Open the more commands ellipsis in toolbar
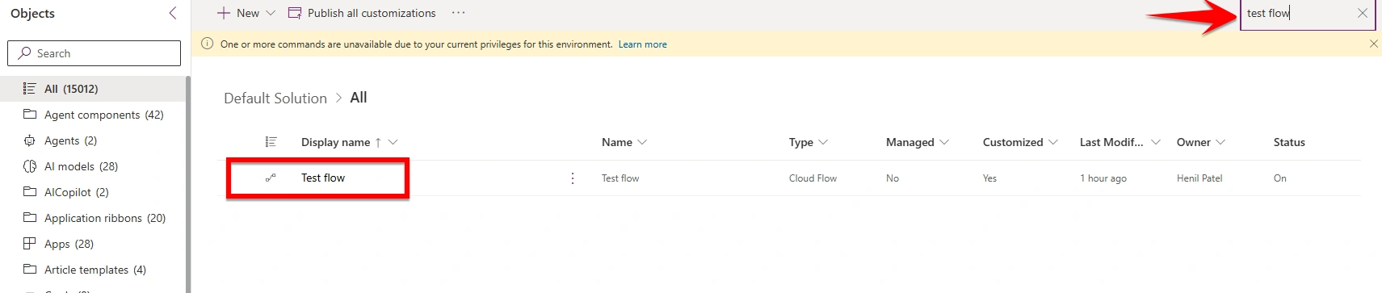 (458, 13)
